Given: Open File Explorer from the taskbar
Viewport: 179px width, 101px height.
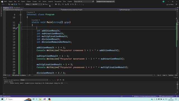Looking at the screenshot, I should point(40,99).
